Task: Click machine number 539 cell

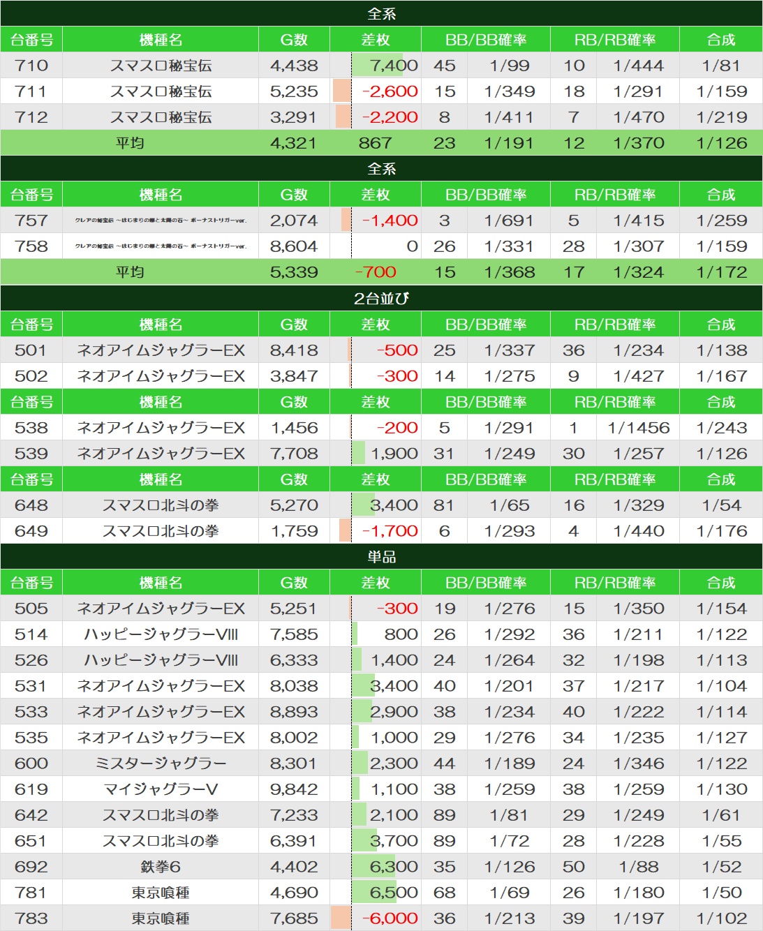Action: click(x=31, y=453)
